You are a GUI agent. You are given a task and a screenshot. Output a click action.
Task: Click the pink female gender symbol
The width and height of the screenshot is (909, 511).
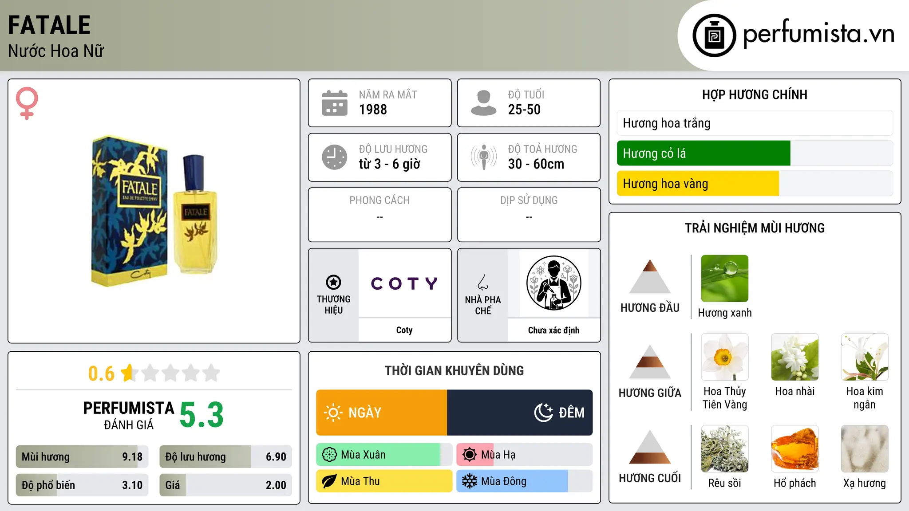click(27, 103)
